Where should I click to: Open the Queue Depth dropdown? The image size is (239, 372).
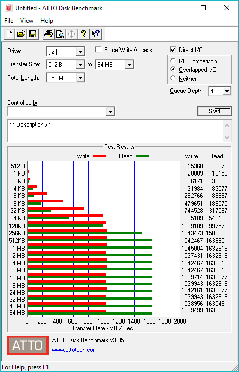pos(227,91)
